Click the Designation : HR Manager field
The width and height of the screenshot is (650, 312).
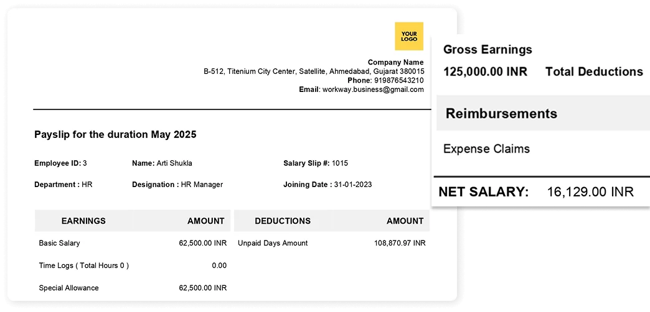[177, 185]
